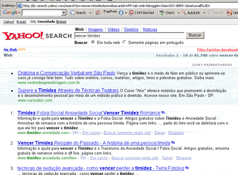The width and height of the screenshot is (238, 175).
Task: Click the 1343 blocked popup blocker button
Action: pyautogui.click(x=141, y=13)
